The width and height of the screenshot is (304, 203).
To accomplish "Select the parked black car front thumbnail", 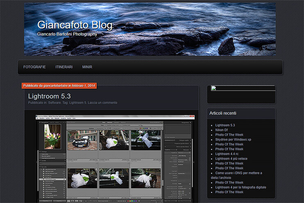I will click(x=82, y=140).
